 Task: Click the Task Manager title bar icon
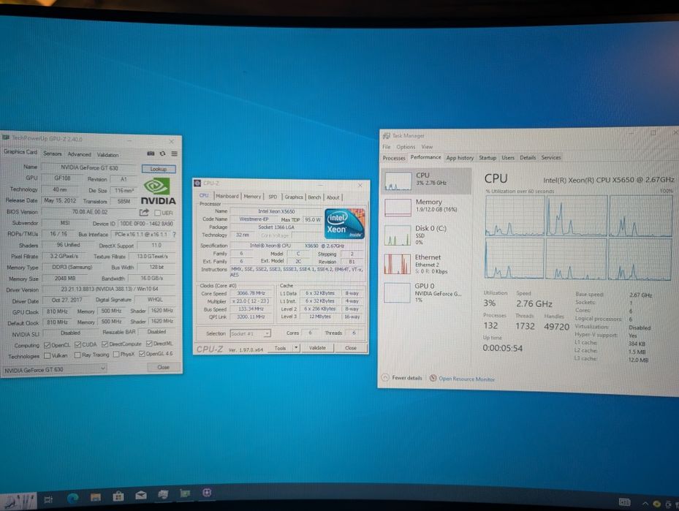(386, 135)
